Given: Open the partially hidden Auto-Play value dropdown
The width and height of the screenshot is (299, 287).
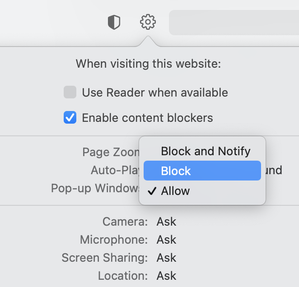Looking at the screenshot, I should coord(274,170).
